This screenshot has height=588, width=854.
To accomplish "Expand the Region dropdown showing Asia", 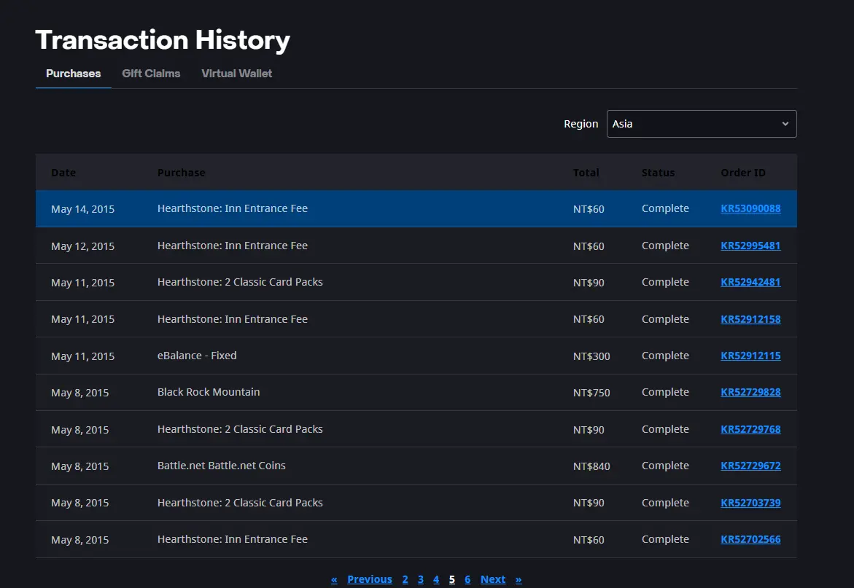I will click(702, 124).
